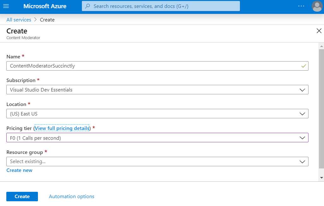Open the Azure portal hamburger menu
This screenshot has height=206, width=324.
click(x=6, y=6)
